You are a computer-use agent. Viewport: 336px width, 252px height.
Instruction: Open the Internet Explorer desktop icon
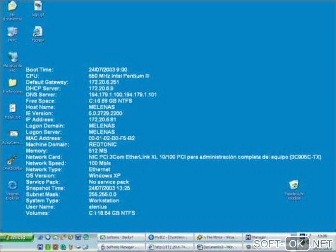[x=13, y=185]
